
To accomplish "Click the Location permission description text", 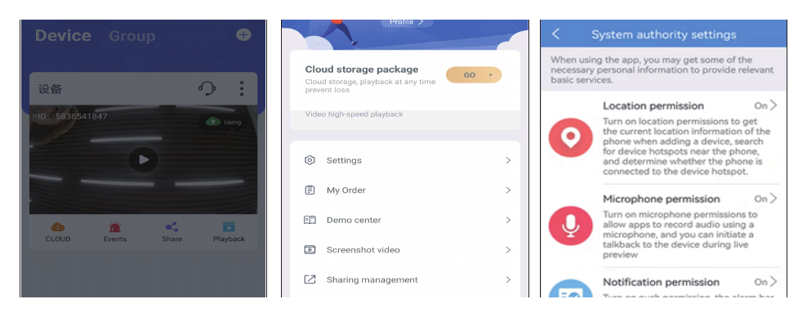I will coord(687,146).
